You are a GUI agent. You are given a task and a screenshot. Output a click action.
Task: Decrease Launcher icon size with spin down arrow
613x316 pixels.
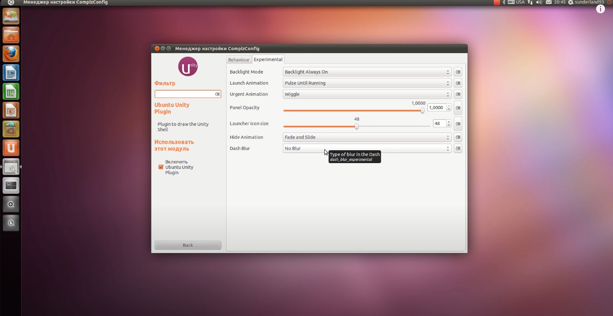point(449,125)
